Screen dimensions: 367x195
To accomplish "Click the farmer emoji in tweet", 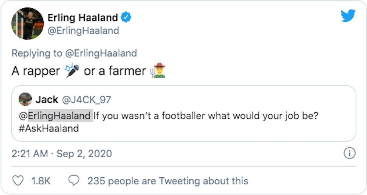I will click(158, 70).
